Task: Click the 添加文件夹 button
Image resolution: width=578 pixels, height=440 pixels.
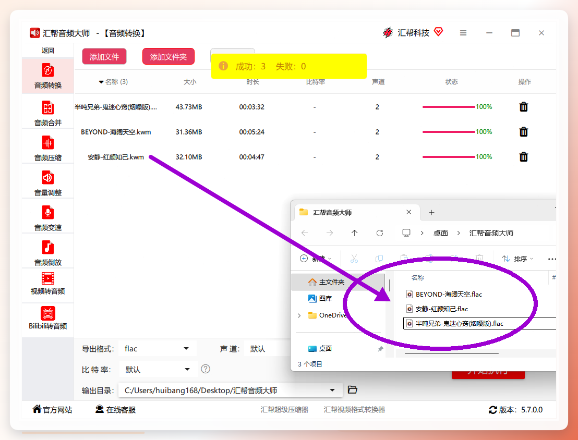Action: (x=168, y=57)
